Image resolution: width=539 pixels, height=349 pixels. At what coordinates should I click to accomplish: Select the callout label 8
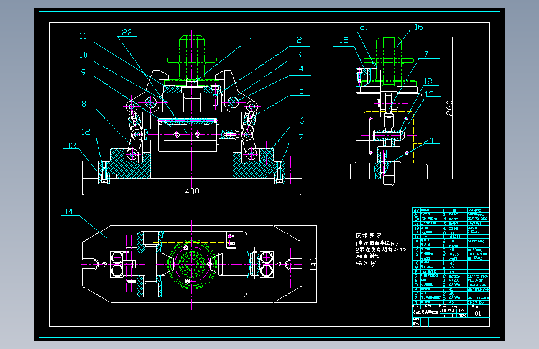84,104
